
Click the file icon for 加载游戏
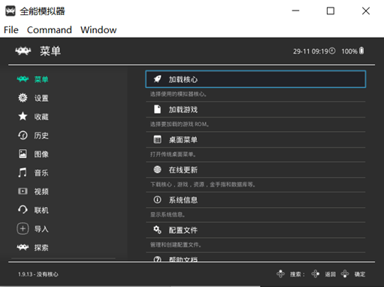click(157, 109)
